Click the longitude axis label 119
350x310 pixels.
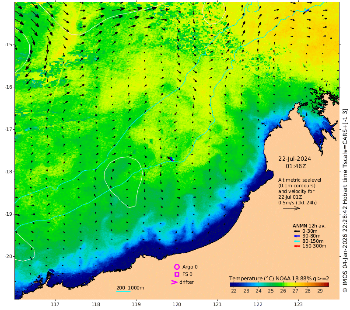(136, 304)
